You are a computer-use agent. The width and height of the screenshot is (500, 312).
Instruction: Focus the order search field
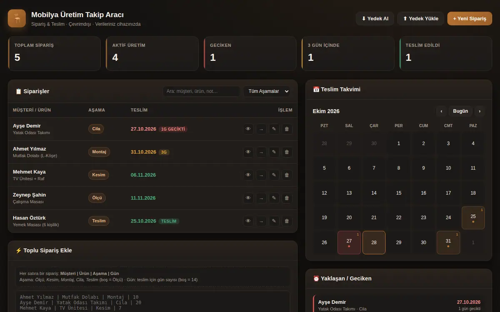click(x=201, y=91)
